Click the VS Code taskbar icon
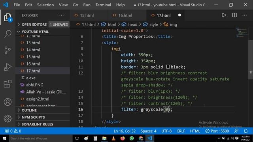The width and height of the screenshot is (253, 142). tap(150, 138)
